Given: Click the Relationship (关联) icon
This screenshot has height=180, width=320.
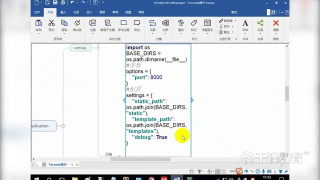Looking at the screenshot, I should (152, 23).
